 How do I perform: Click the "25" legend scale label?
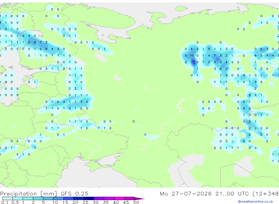(x=85, y=202)
